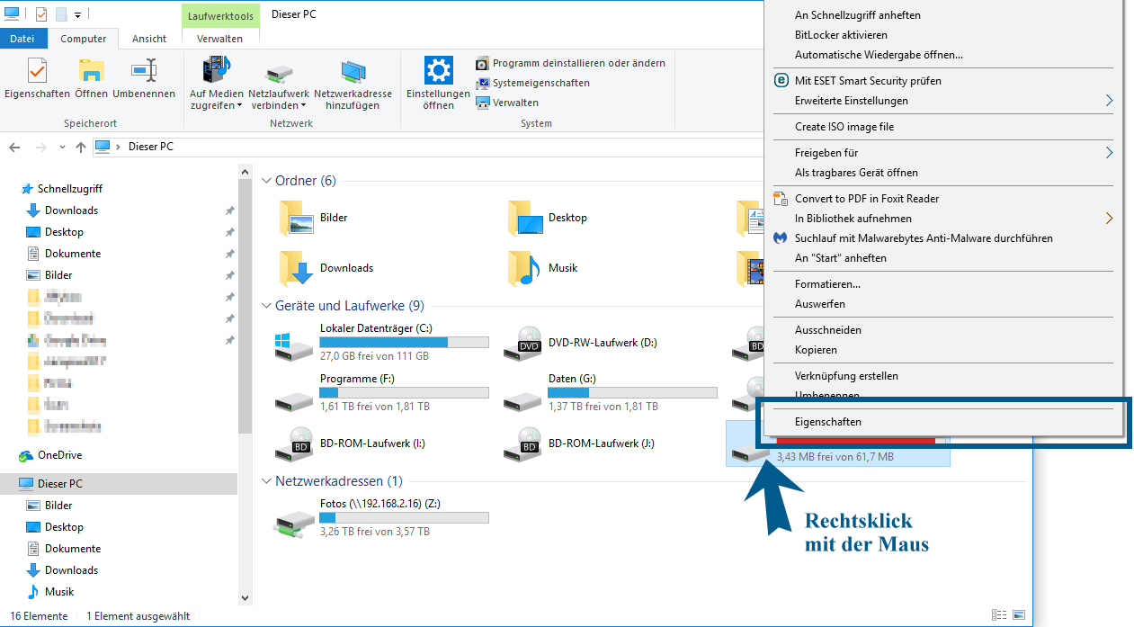Image resolution: width=1134 pixels, height=627 pixels.
Task: Select Lokaler Datenträger (C:) drive
Action: (382, 345)
